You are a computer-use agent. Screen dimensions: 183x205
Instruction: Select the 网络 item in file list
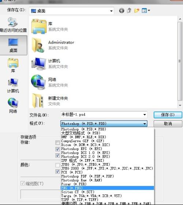[49, 83]
